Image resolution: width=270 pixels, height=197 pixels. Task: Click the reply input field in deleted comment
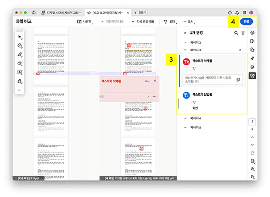(212, 79)
